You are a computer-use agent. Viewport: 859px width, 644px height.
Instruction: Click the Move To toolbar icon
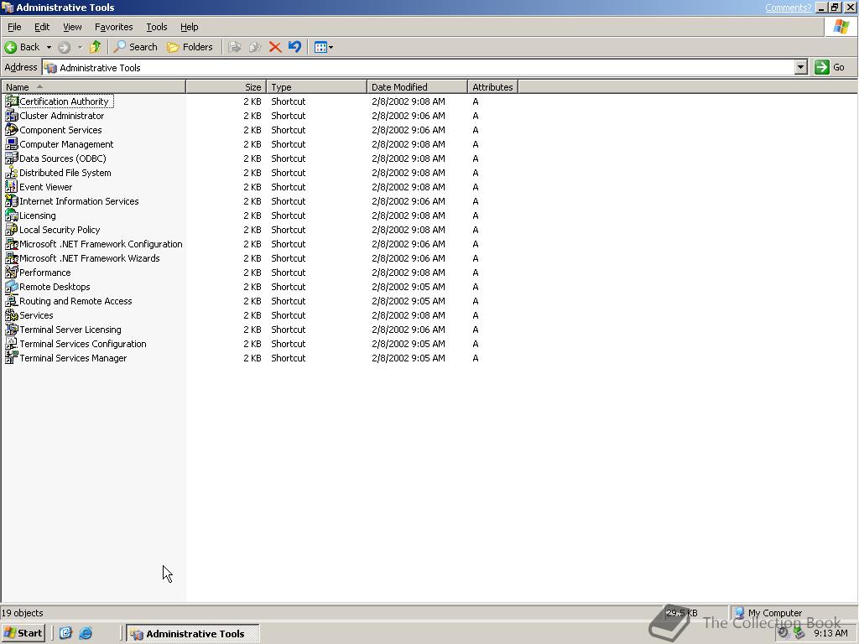click(235, 47)
